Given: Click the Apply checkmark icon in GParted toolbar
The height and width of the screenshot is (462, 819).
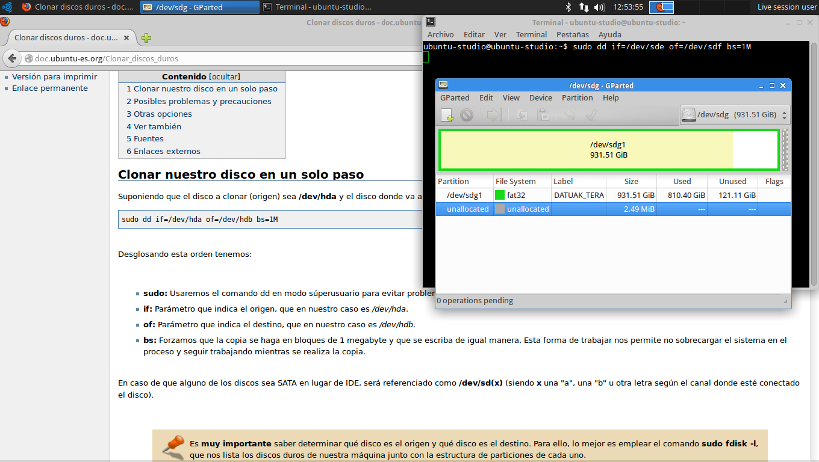Looking at the screenshot, I should pos(591,115).
